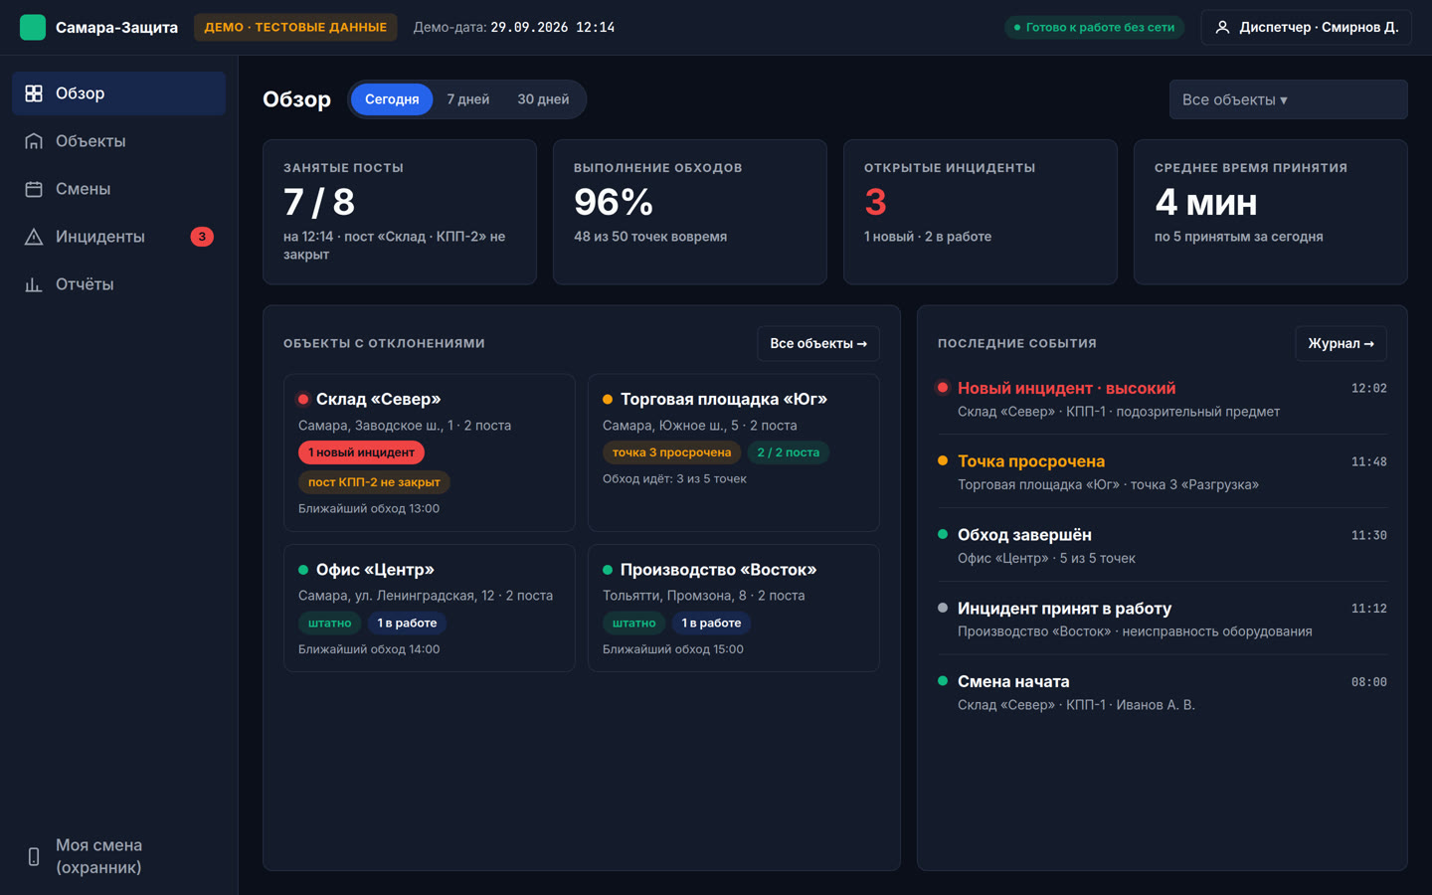The width and height of the screenshot is (1432, 895).
Task: Open the Обзор grid icon in sidebar
Action: coord(34,93)
